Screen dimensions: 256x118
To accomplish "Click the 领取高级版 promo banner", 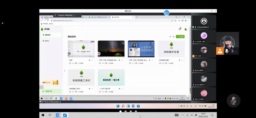I will point(50,83).
